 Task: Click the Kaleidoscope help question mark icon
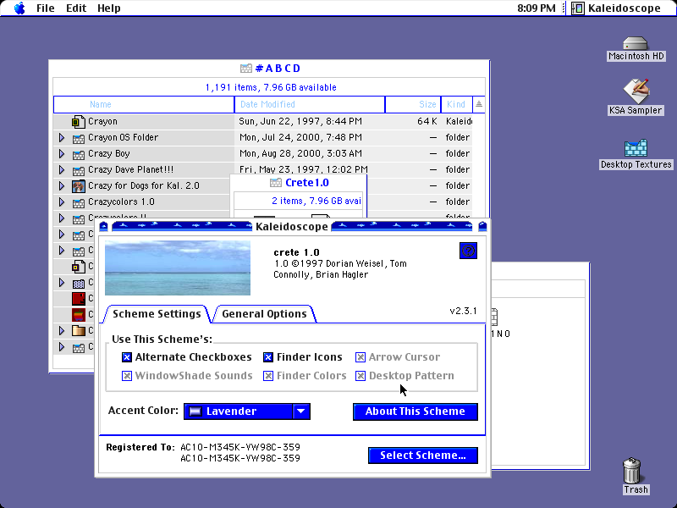click(469, 251)
